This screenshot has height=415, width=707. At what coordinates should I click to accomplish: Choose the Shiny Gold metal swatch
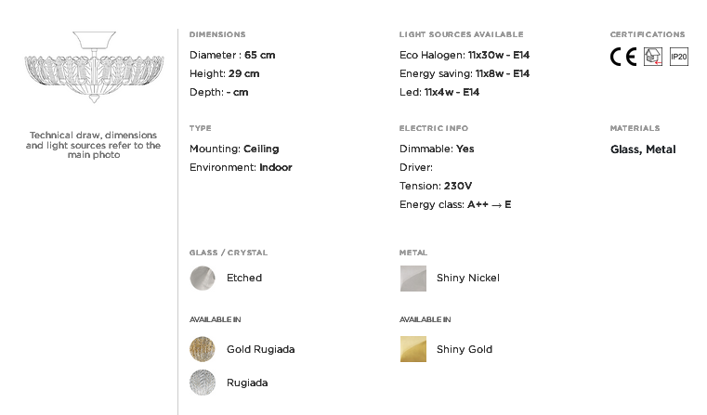pyautogui.click(x=413, y=349)
